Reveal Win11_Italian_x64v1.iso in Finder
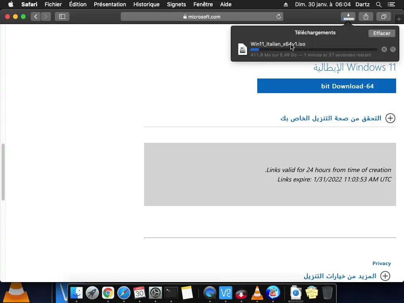The height and width of the screenshot is (303, 404). point(393,49)
